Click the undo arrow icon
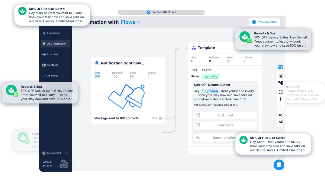The width and height of the screenshot is (325, 180). (x=281, y=114)
